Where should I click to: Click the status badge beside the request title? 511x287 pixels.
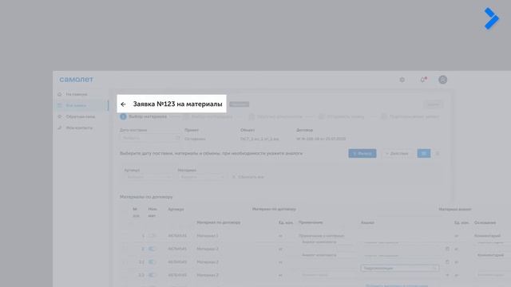tap(239, 104)
